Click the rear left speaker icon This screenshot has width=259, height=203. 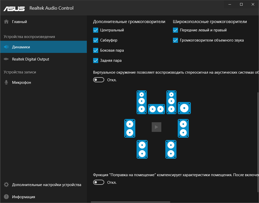tap(142, 149)
